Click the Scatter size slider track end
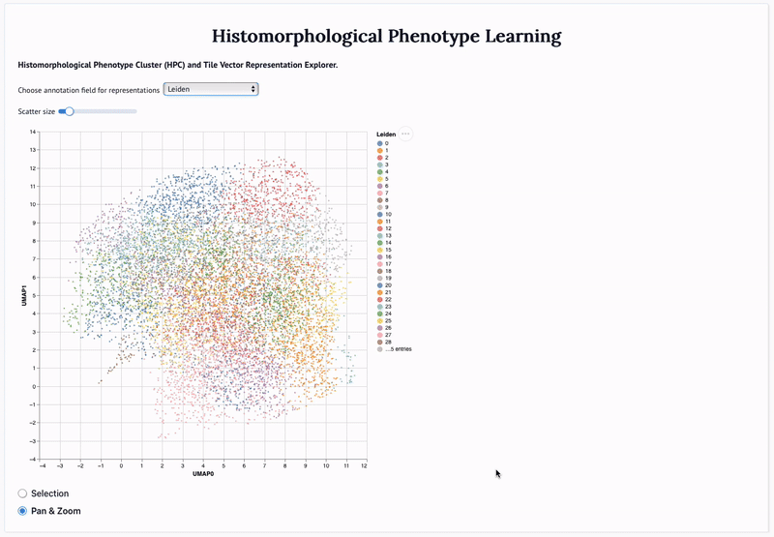This screenshot has width=774, height=537. coord(134,111)
